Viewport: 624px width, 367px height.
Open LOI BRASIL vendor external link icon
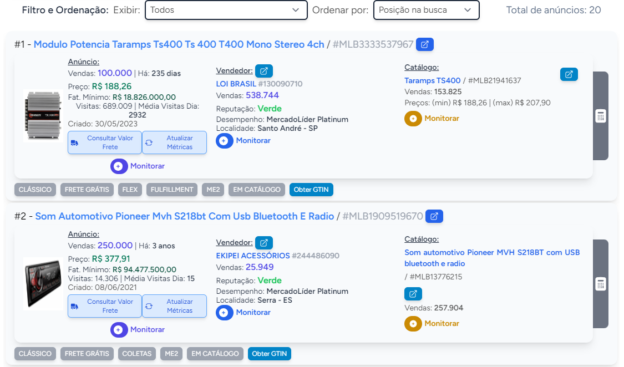264,71
